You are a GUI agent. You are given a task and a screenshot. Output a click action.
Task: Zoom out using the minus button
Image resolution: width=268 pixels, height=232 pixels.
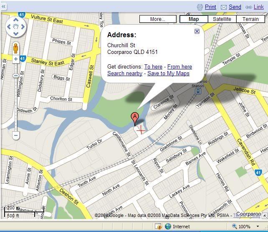point(16,135)
